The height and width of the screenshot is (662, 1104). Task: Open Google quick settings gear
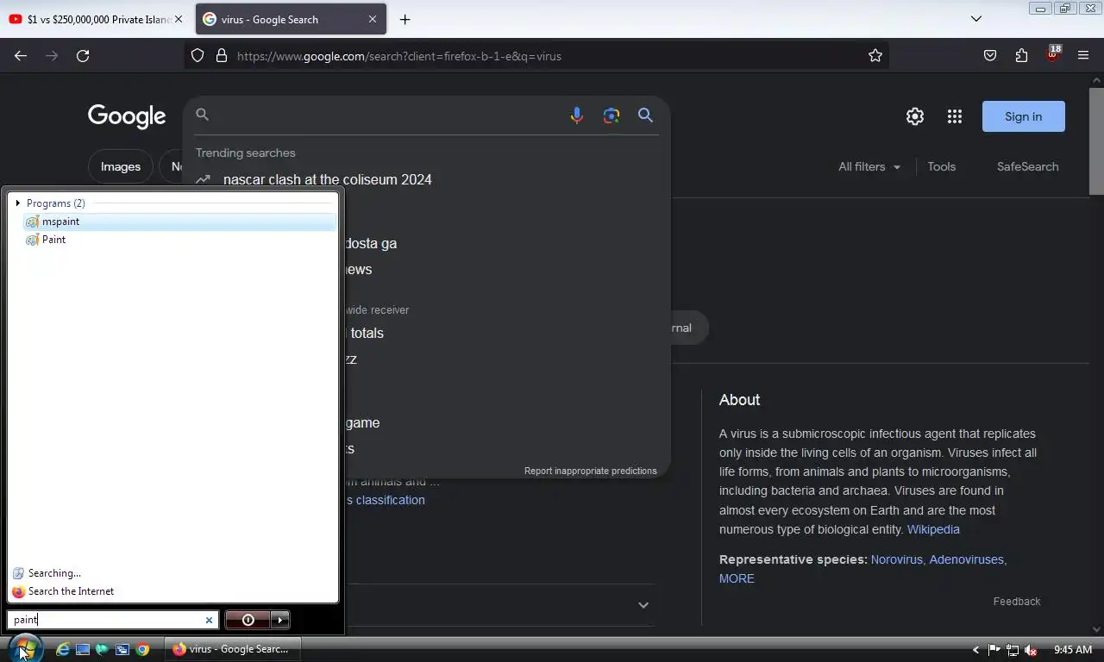tap(915, 116)
